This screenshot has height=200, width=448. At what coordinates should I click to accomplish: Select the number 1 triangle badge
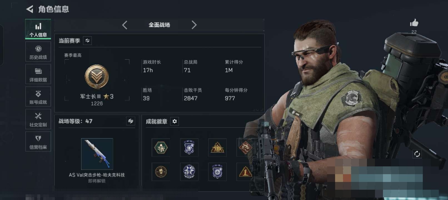[245, 172]
